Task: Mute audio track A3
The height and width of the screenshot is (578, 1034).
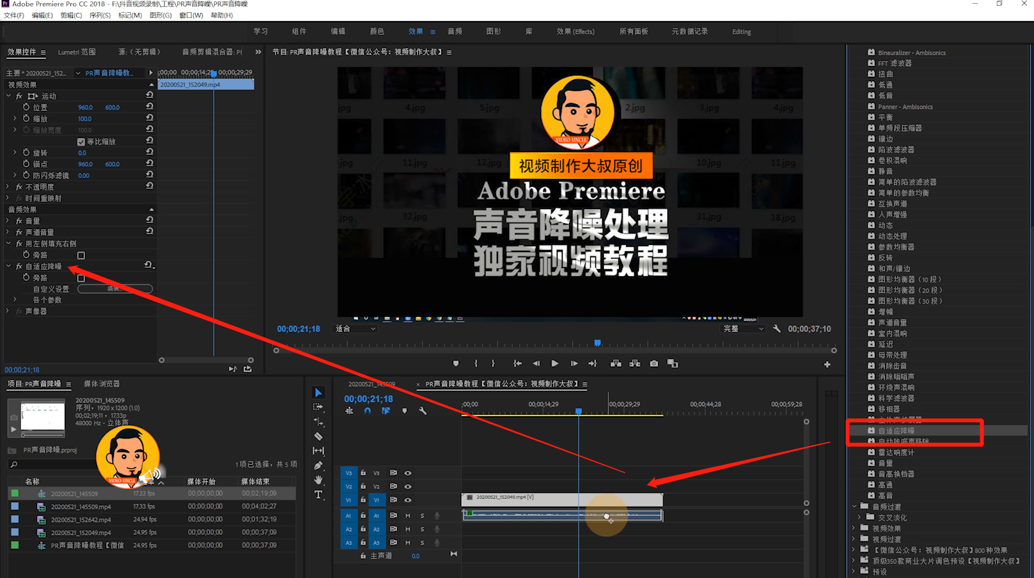Action: point(408,543)
